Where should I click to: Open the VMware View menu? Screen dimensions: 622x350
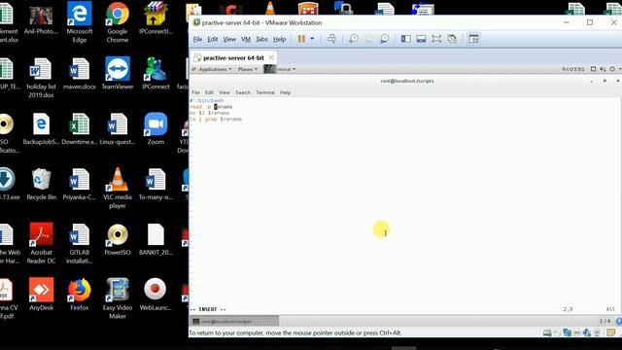coord(229,39)
